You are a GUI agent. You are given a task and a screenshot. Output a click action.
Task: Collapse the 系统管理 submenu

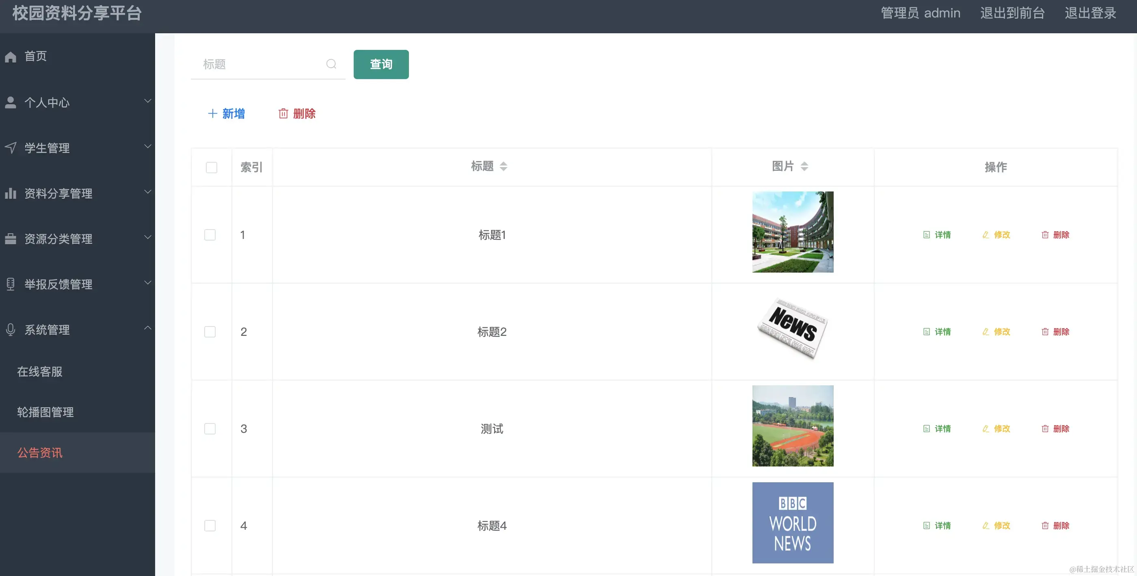tap(148, 328)
